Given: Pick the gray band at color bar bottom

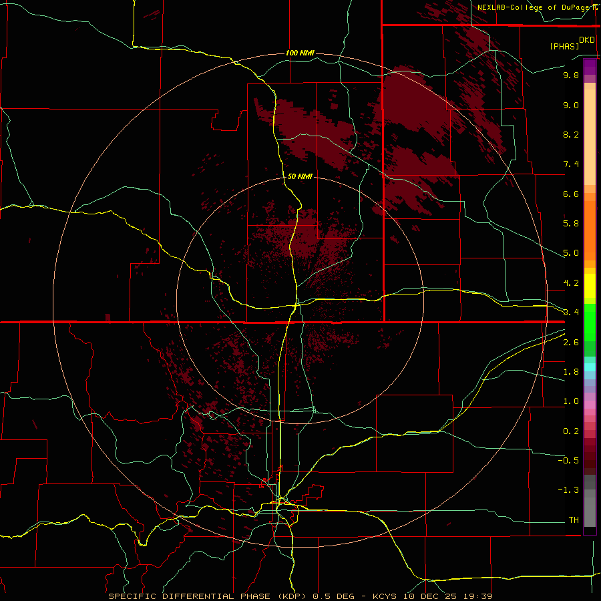Looking at the screenshot, I should coord(590,512).
